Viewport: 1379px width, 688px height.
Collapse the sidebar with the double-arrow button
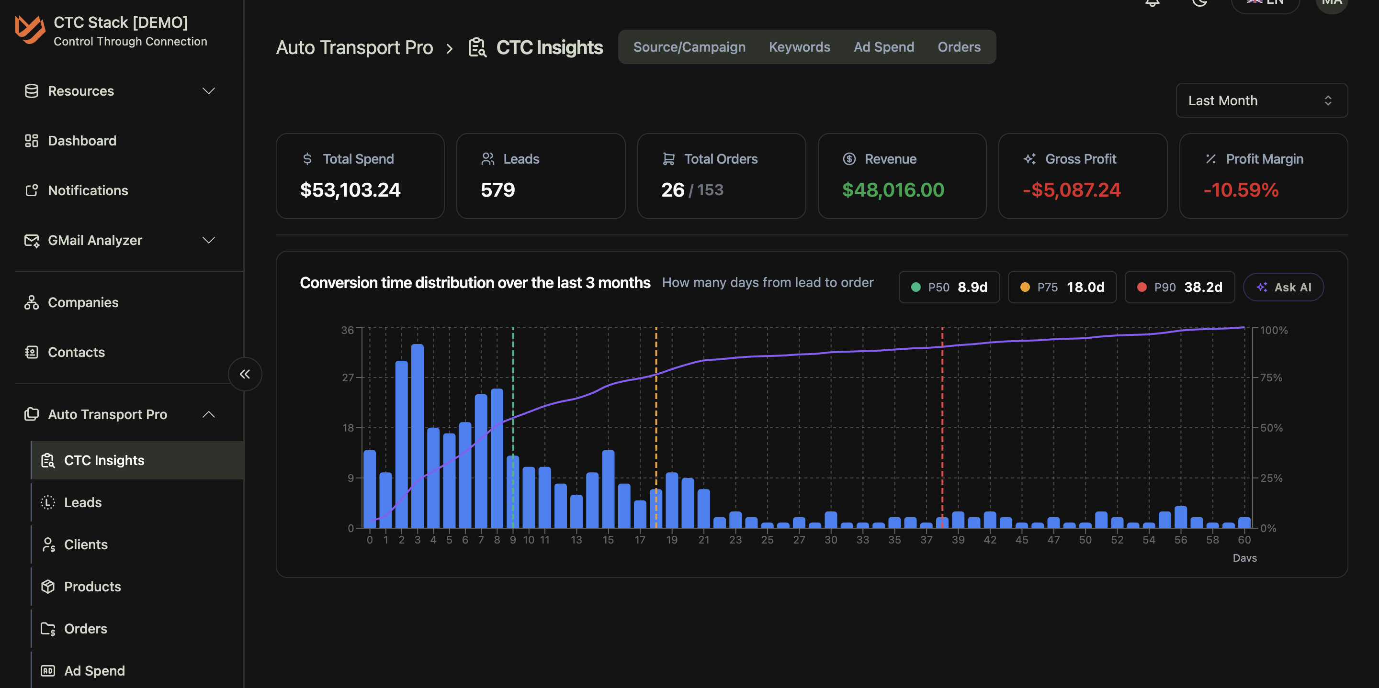tap(245, 374)
